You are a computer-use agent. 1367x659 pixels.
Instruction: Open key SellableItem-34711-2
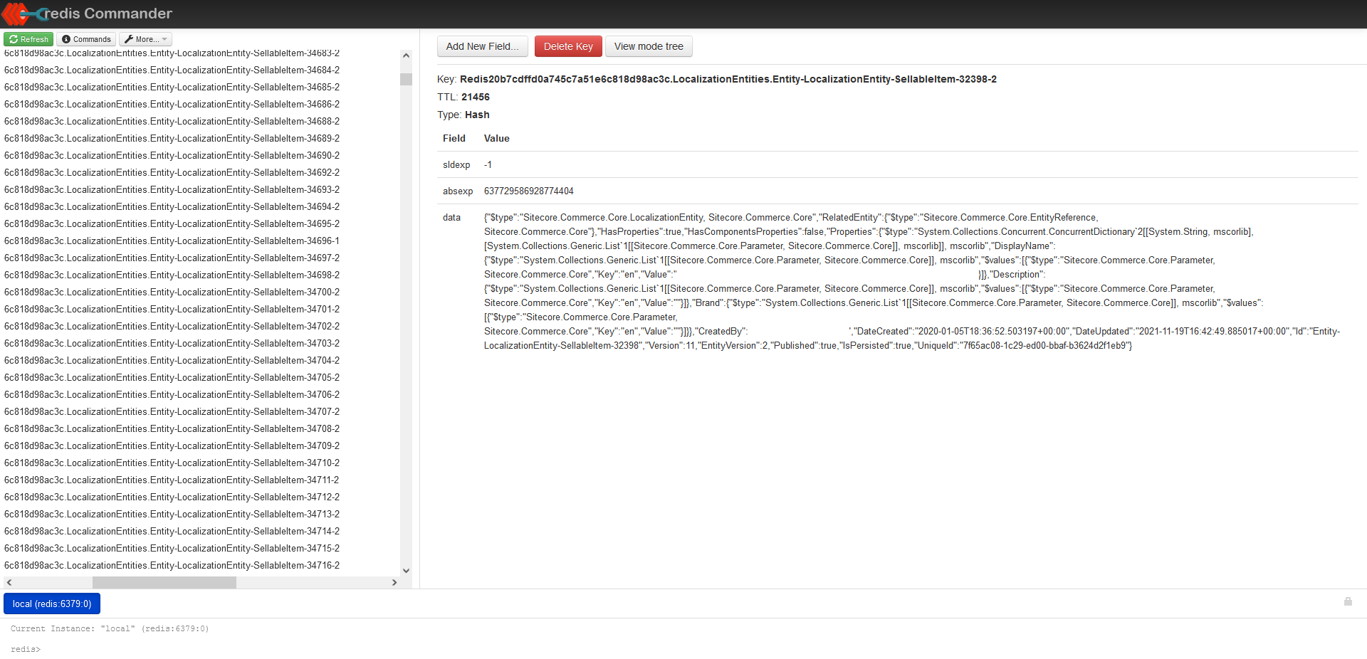(172, 480)
